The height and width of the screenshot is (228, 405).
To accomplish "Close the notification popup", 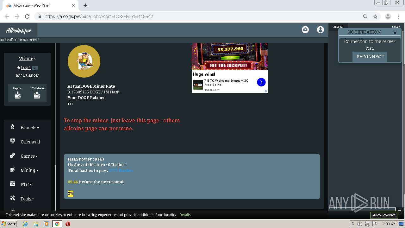I will point(395,33).
